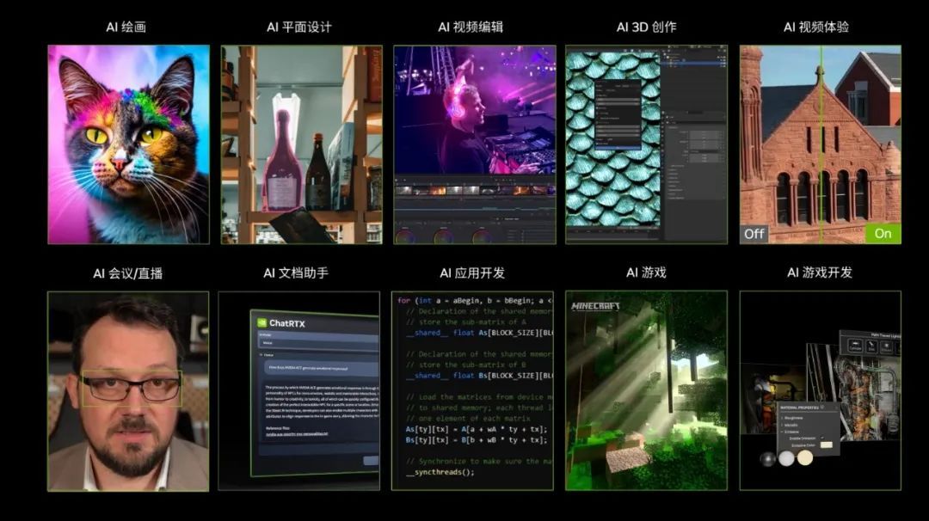Click the AI 绘画 heading
Image resolution: width=929 pixels, height=521 pixels.
click(126, 27)
